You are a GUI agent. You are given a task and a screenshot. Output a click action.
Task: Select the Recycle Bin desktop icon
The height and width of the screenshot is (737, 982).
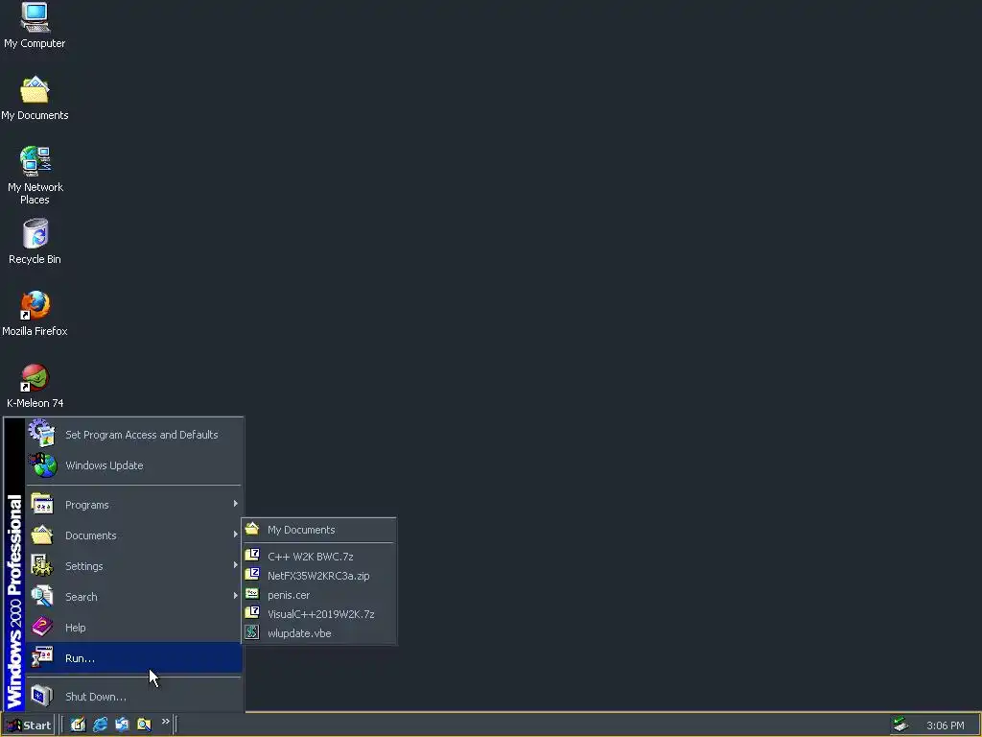(35, 242)
